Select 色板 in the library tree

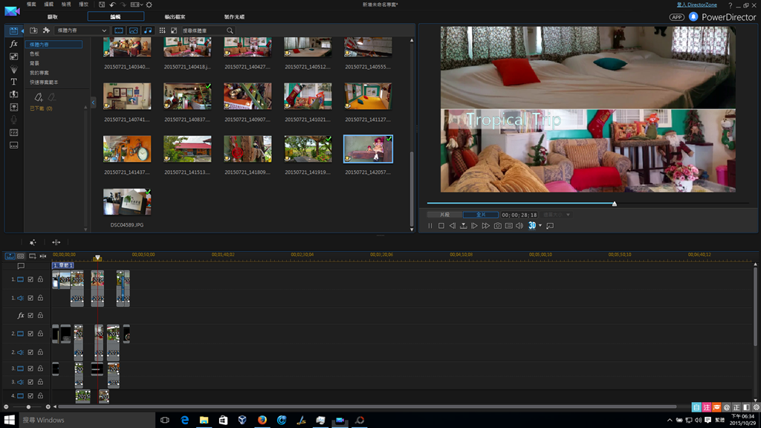(x=34, y=53)
